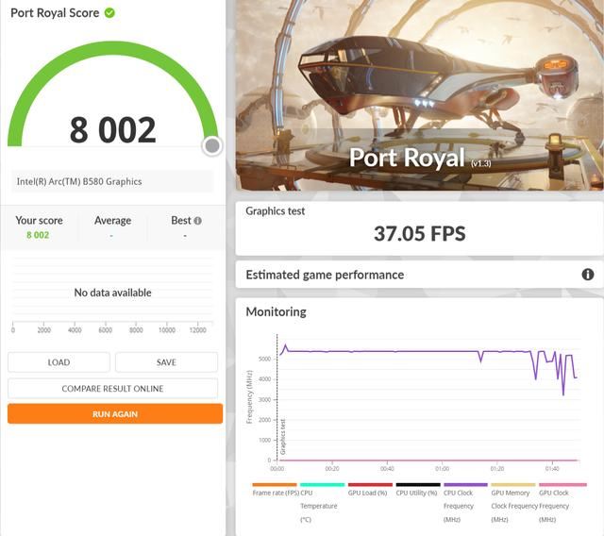Click the SAVE button
604x536 pixels.
[166, 362]
